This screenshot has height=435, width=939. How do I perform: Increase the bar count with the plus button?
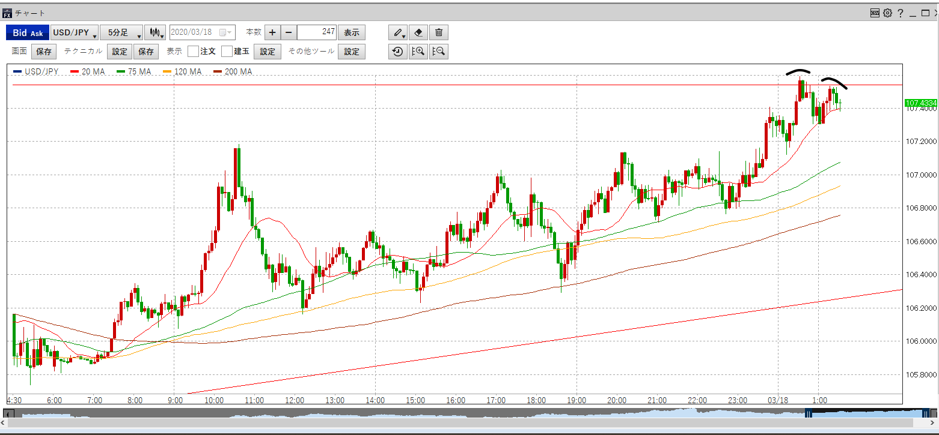click(x=272, y=32)
